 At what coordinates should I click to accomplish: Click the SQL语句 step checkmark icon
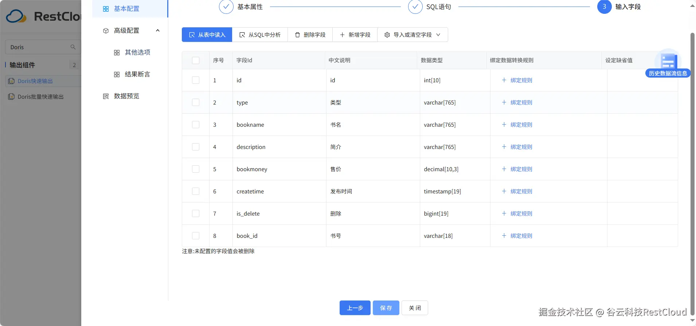pyautogui.click(x=415, y=7)
